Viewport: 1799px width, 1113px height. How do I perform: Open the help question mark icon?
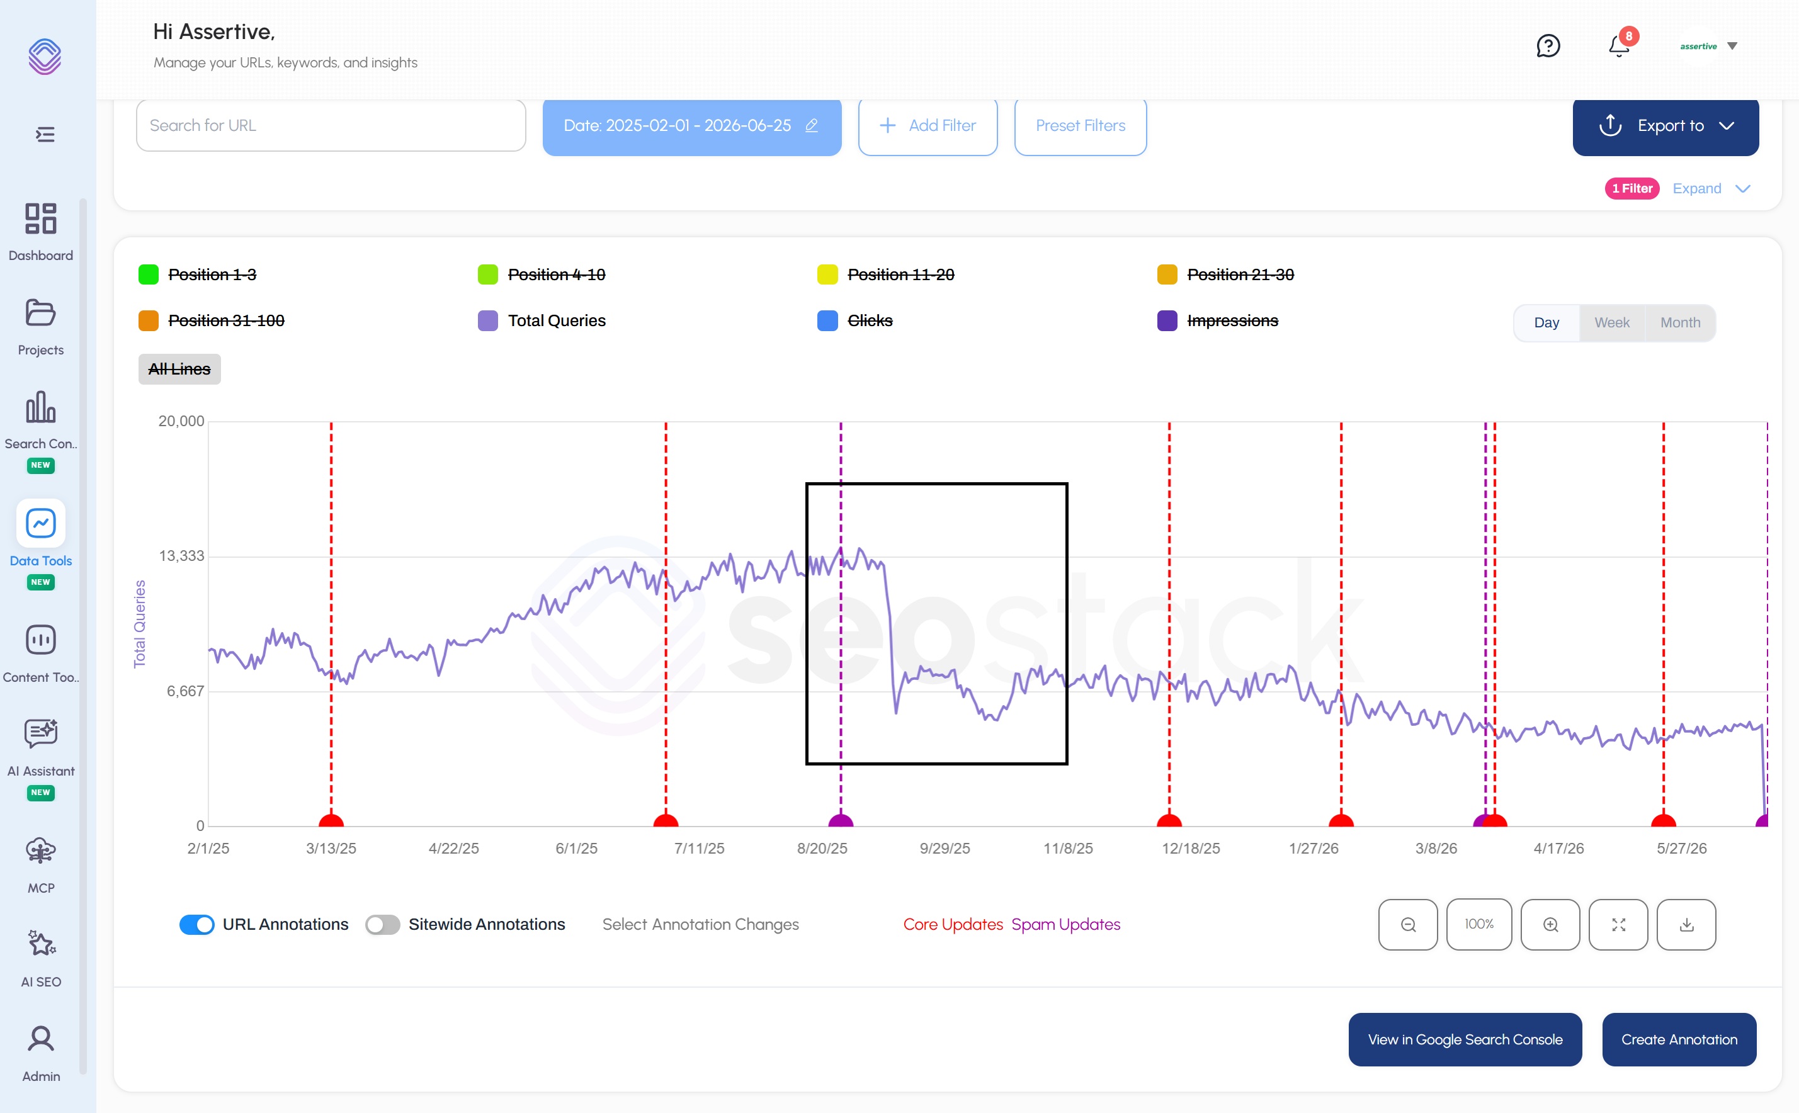[x=1548, y=45]
